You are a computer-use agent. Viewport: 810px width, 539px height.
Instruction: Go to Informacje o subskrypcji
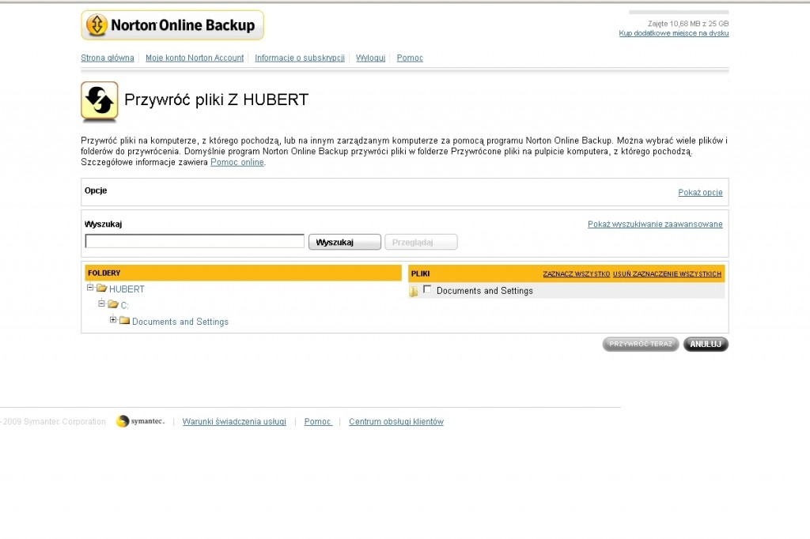300,58
